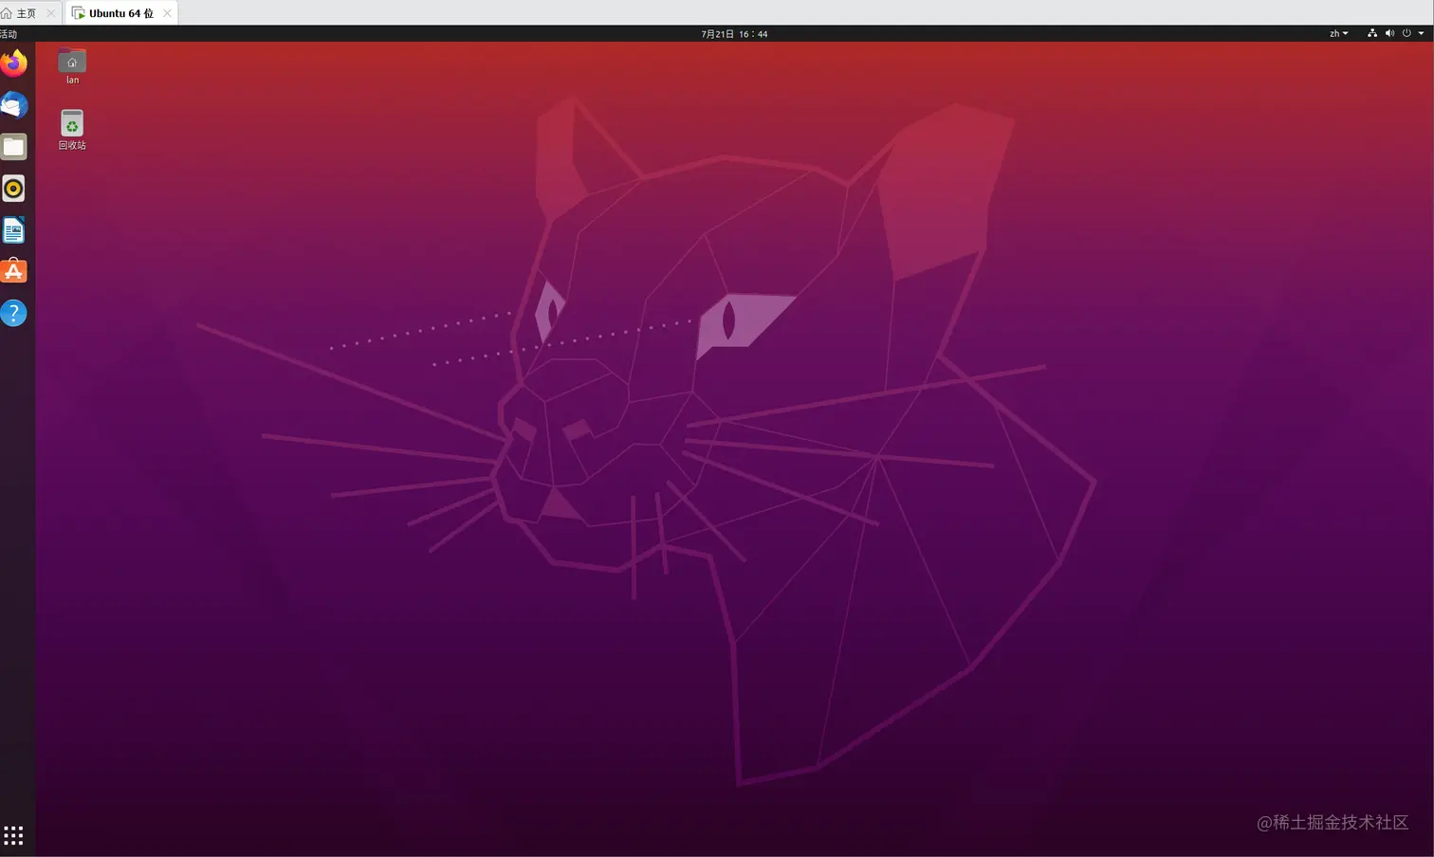The height and width of the screenshot is (857, 1434).
Task: Click the power icon in top bar
Action: point(1406,33)
